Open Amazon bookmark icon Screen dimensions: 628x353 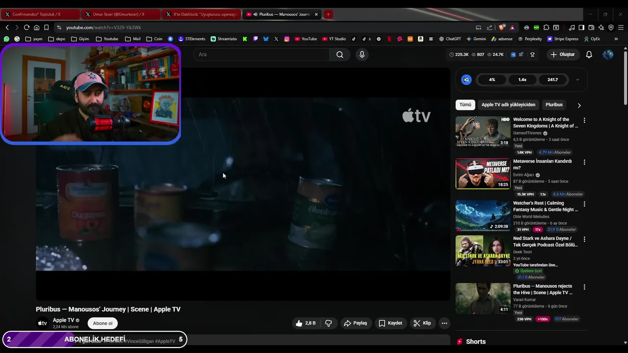(420, 39)
